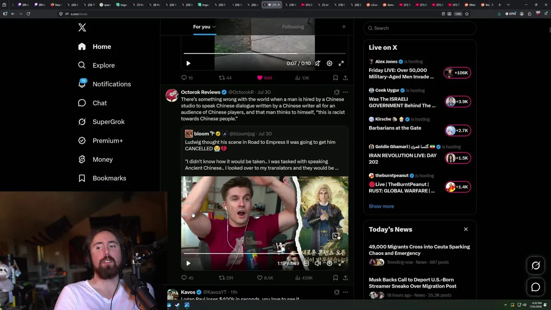The height and width of the screenshot is (310, 551).
Task: Open settings menu on the 0:10 video
Action: (x=329, y=63)
